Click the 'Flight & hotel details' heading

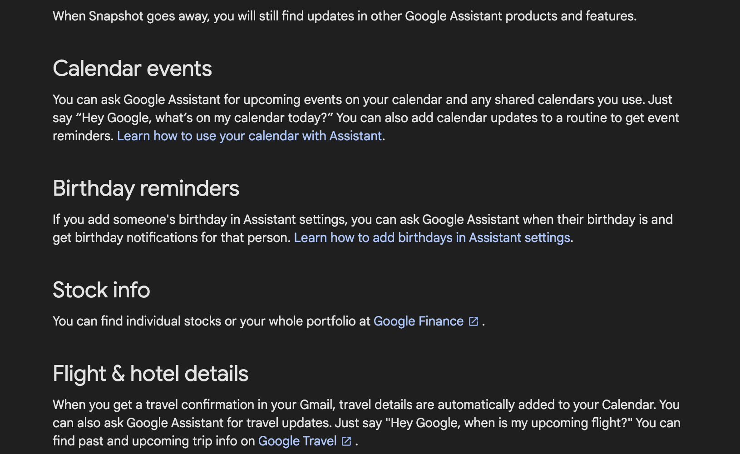[150, 374]
